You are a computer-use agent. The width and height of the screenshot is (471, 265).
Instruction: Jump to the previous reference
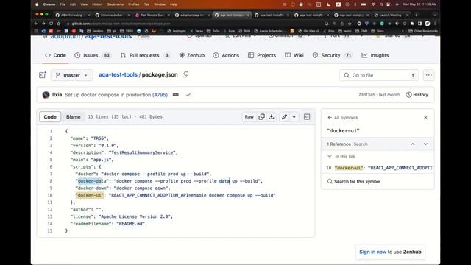[x=413, y=144]
